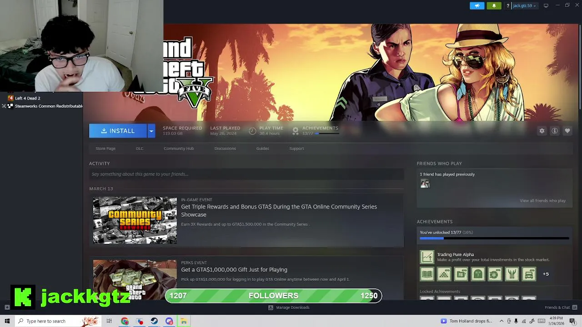Click the gold bars achievement icon
The width and height of the screenshot is (582, 327).
point(444,274)
